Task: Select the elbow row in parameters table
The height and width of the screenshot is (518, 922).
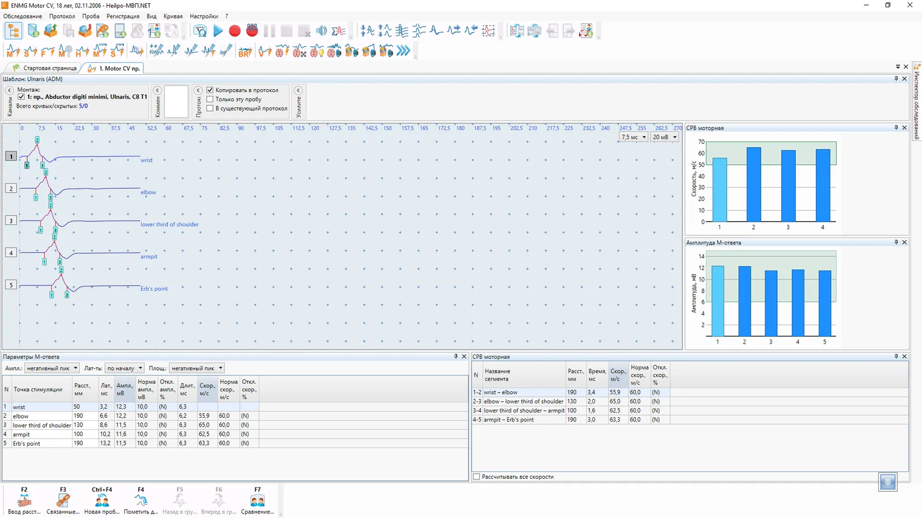Action: coord(131,416)
